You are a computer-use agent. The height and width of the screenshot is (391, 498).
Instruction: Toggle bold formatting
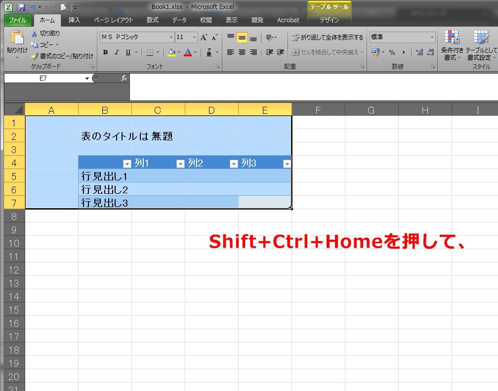click(105, 52)
